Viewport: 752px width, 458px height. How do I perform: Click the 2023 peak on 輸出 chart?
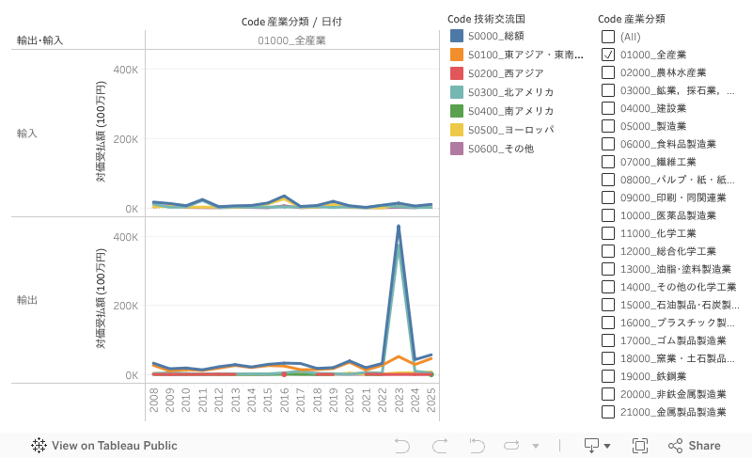[399, 227]
